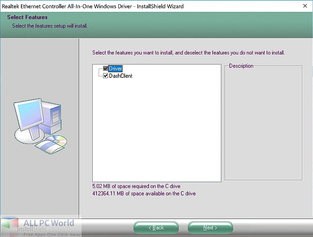Click the 'Select the features you want to install' instruction
313x237 pixels.
click(188, 53)
